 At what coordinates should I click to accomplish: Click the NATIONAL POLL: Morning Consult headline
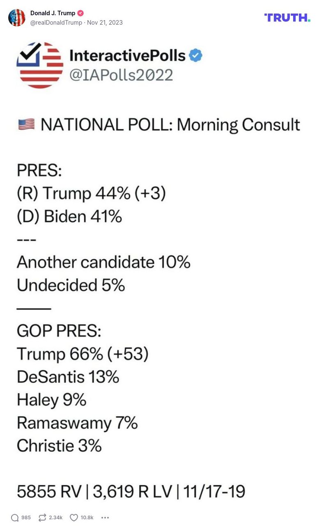pyautogui.click(x=170, y=124)
